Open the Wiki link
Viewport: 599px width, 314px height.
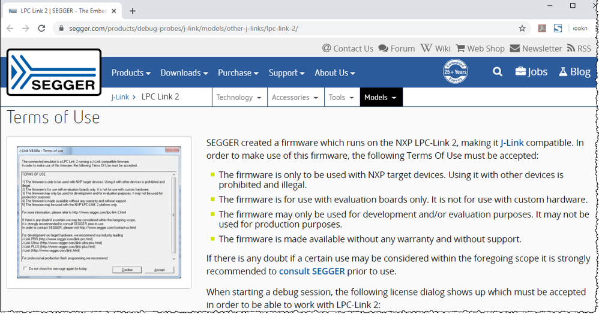point(436,49)
